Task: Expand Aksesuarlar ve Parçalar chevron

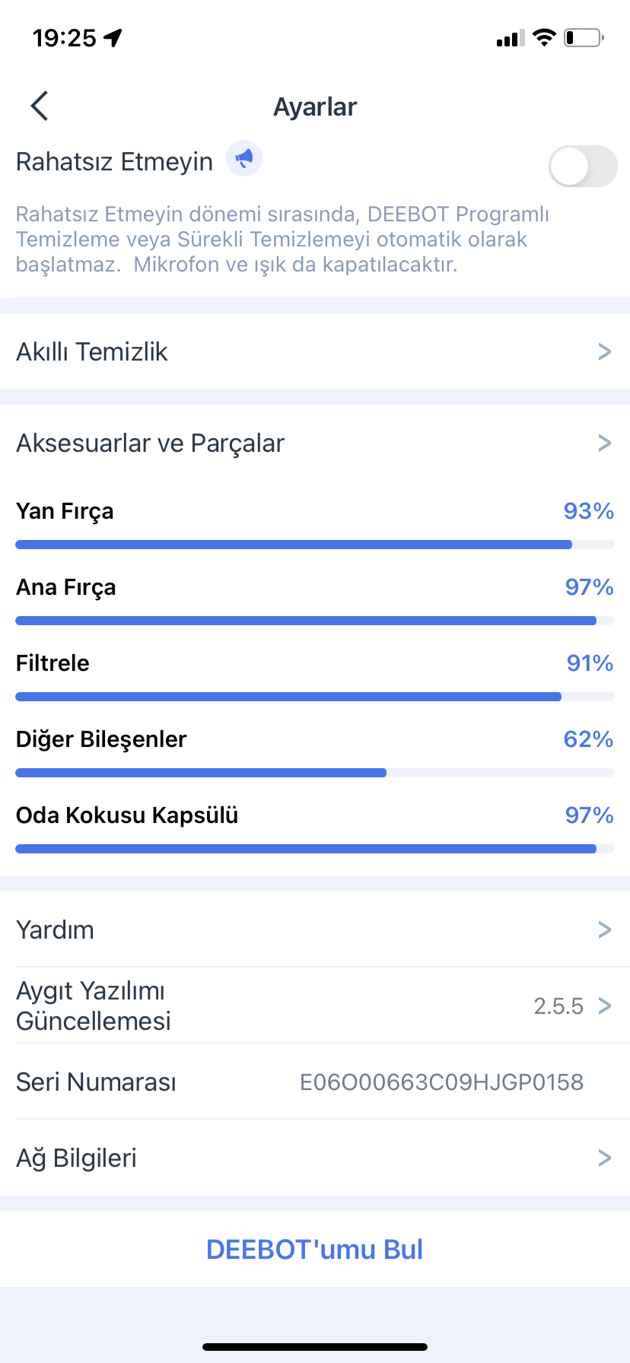Action: 605,443
